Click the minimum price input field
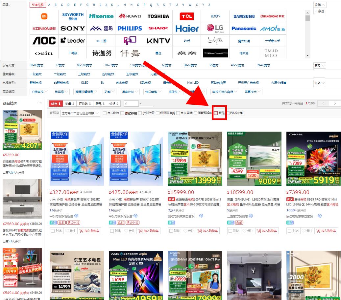 coord(131,104)
